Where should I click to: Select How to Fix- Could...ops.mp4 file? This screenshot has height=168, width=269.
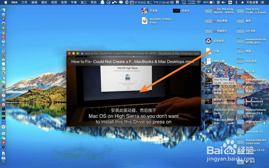coord(220,81)
